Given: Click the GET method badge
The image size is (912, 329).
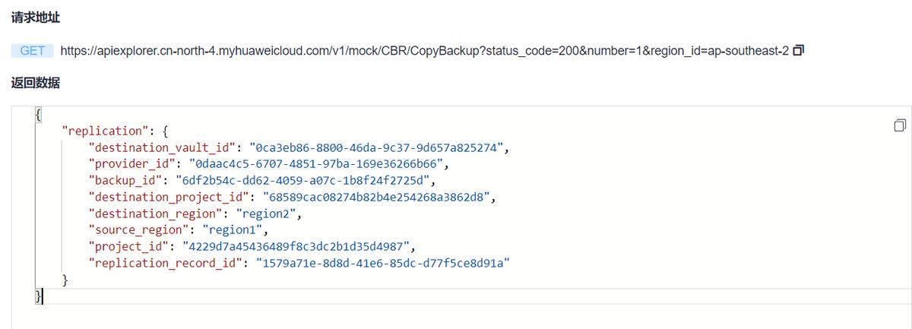Looking at the screenshot, I should click(x=33, y=51).
